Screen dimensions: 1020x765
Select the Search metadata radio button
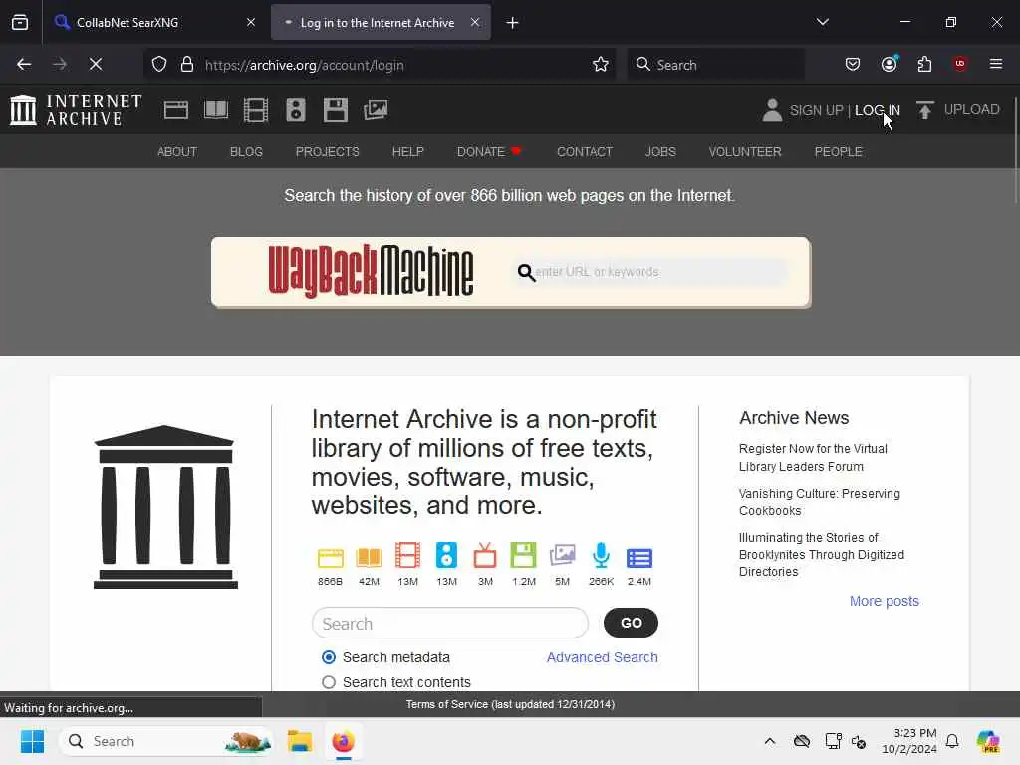pyautogui.click(x=329, y=657)
